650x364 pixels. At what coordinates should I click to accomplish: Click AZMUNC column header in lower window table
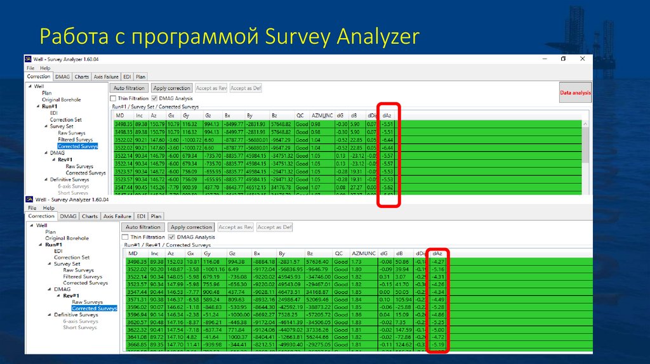(364, 254)
